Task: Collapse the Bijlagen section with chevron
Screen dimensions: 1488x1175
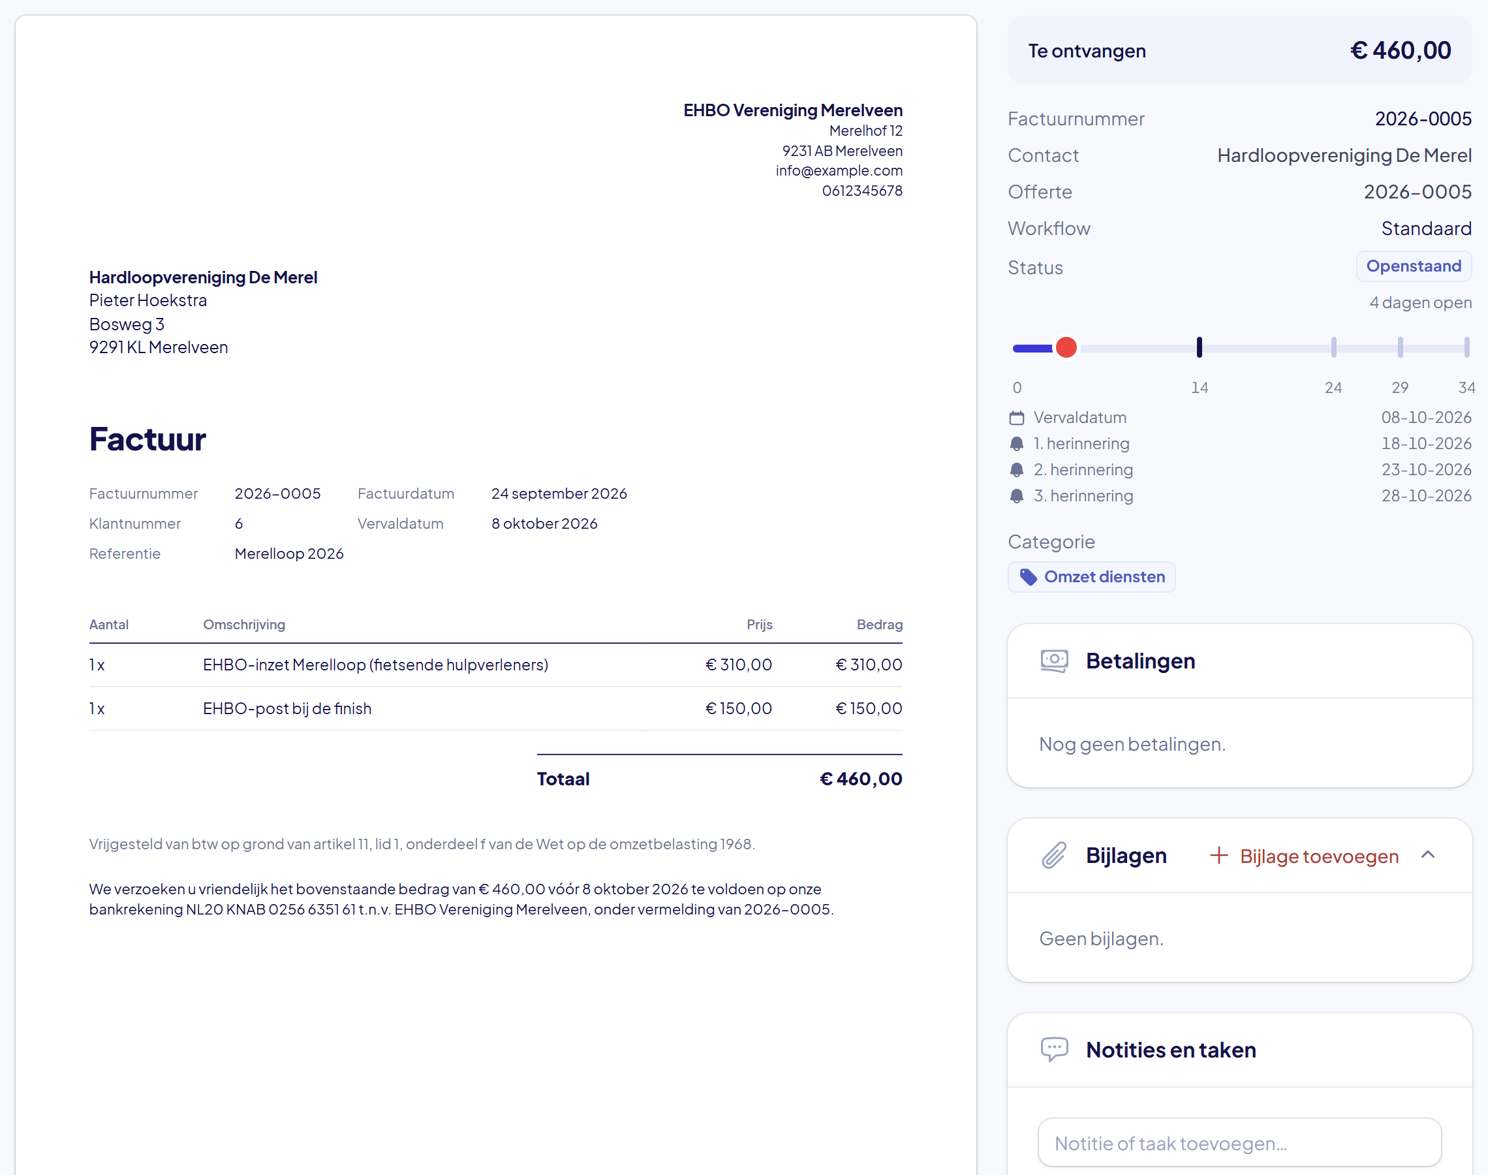Action: tap(1427, 854)
